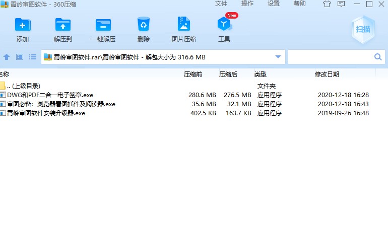Select 晋岭审图软件安装升级器.exe file
The width and height of the screenshot is (388, 226).
click(x=46, y=113)
